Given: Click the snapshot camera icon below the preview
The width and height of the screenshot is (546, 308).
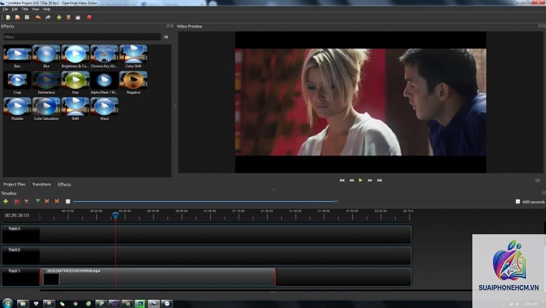Looking at the screenshot, I should pos(538,181).
